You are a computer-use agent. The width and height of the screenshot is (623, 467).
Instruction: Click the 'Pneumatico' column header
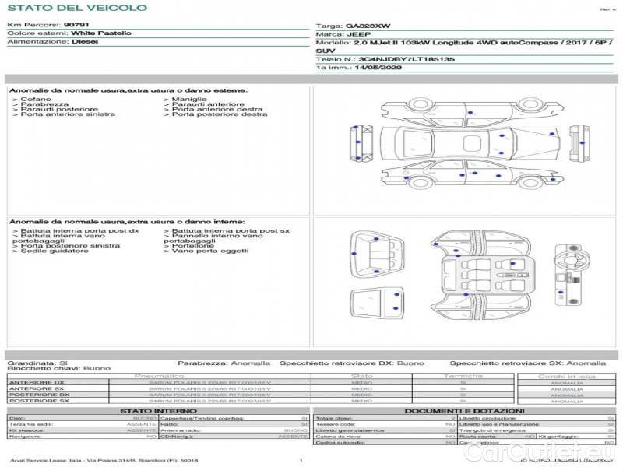click(159, 376)
